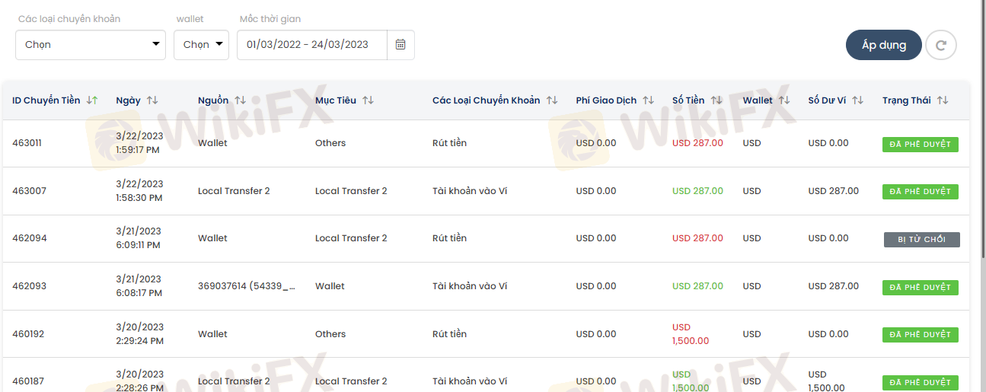This screenshot has height=392, width=986.
Task: Sort by Số Tiền column arrows
Action: pyautogui.click(x=716, y=100)
